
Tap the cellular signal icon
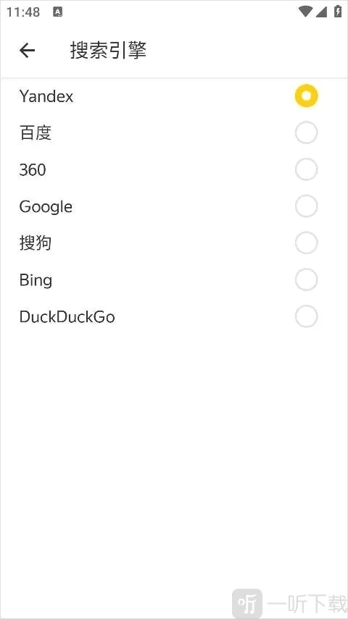pos(321,12)
